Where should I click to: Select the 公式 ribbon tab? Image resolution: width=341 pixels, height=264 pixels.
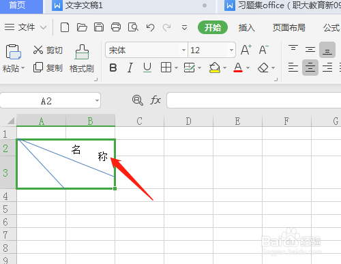331,28
